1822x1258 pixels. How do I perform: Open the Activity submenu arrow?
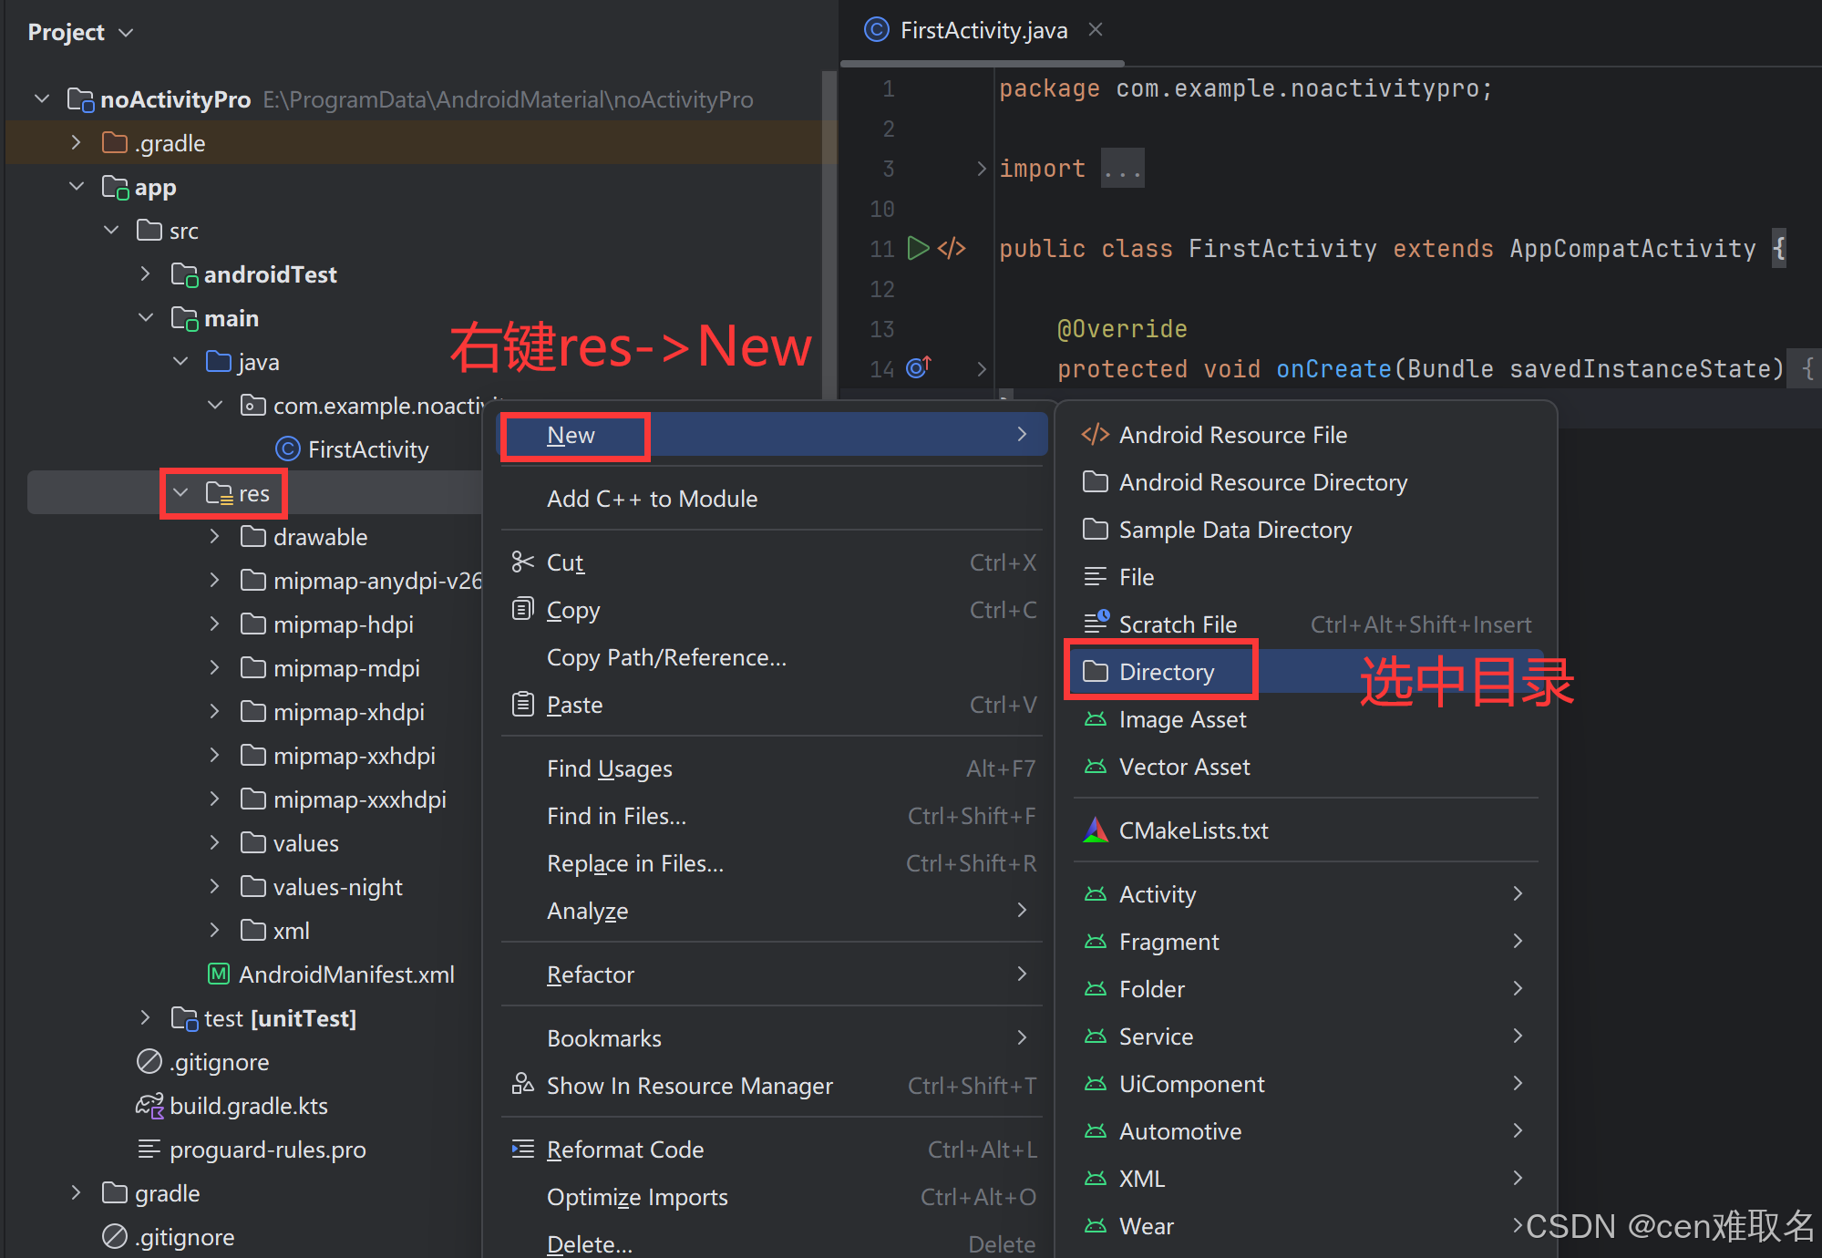coord(1518,894)
